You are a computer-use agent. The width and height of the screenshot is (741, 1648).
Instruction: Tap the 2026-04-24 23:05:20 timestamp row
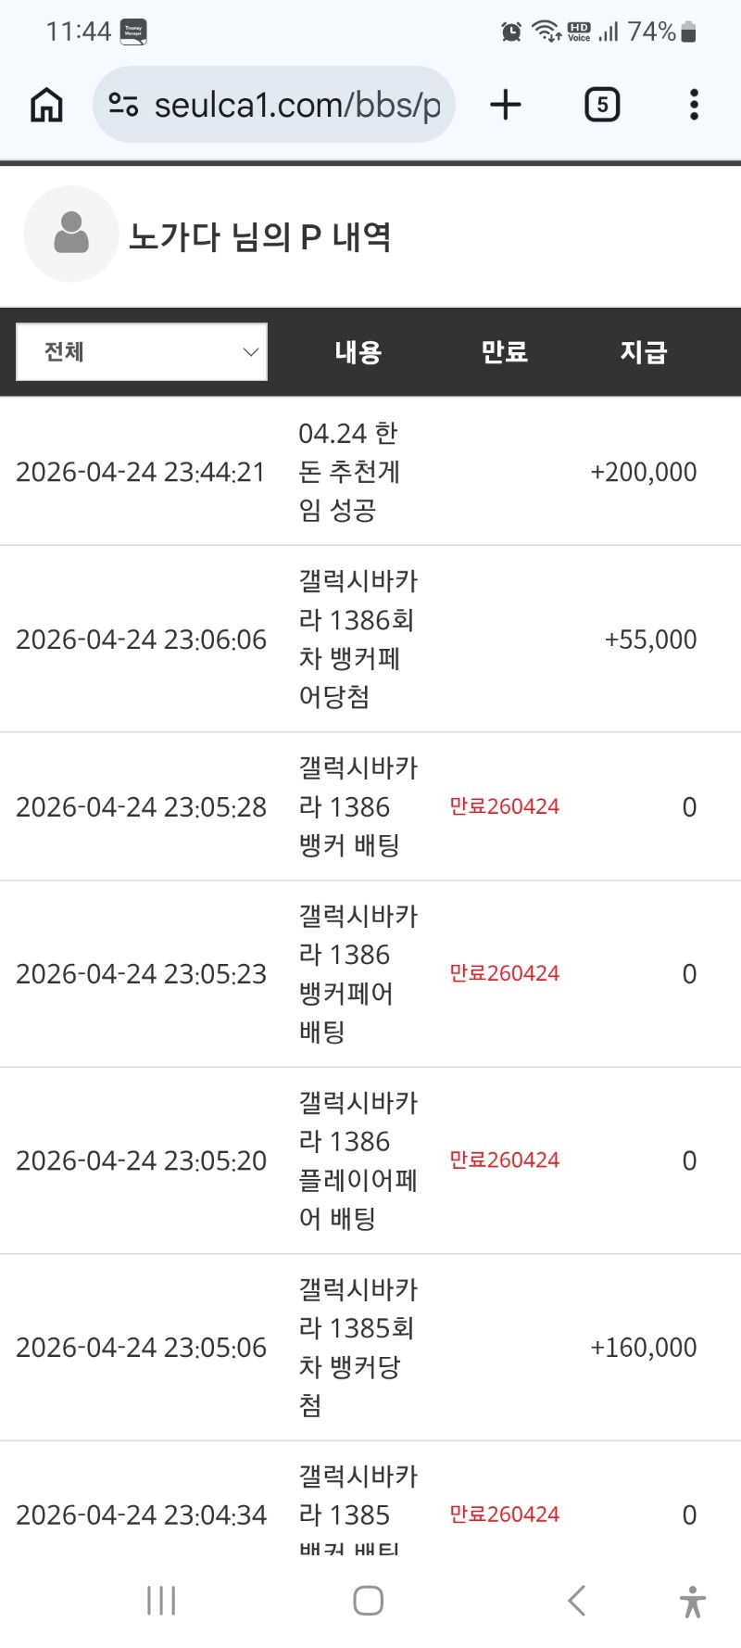coord(141,1161)
